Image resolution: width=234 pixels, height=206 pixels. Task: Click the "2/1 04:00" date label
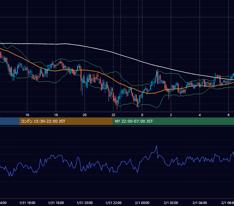pos(200,203)
